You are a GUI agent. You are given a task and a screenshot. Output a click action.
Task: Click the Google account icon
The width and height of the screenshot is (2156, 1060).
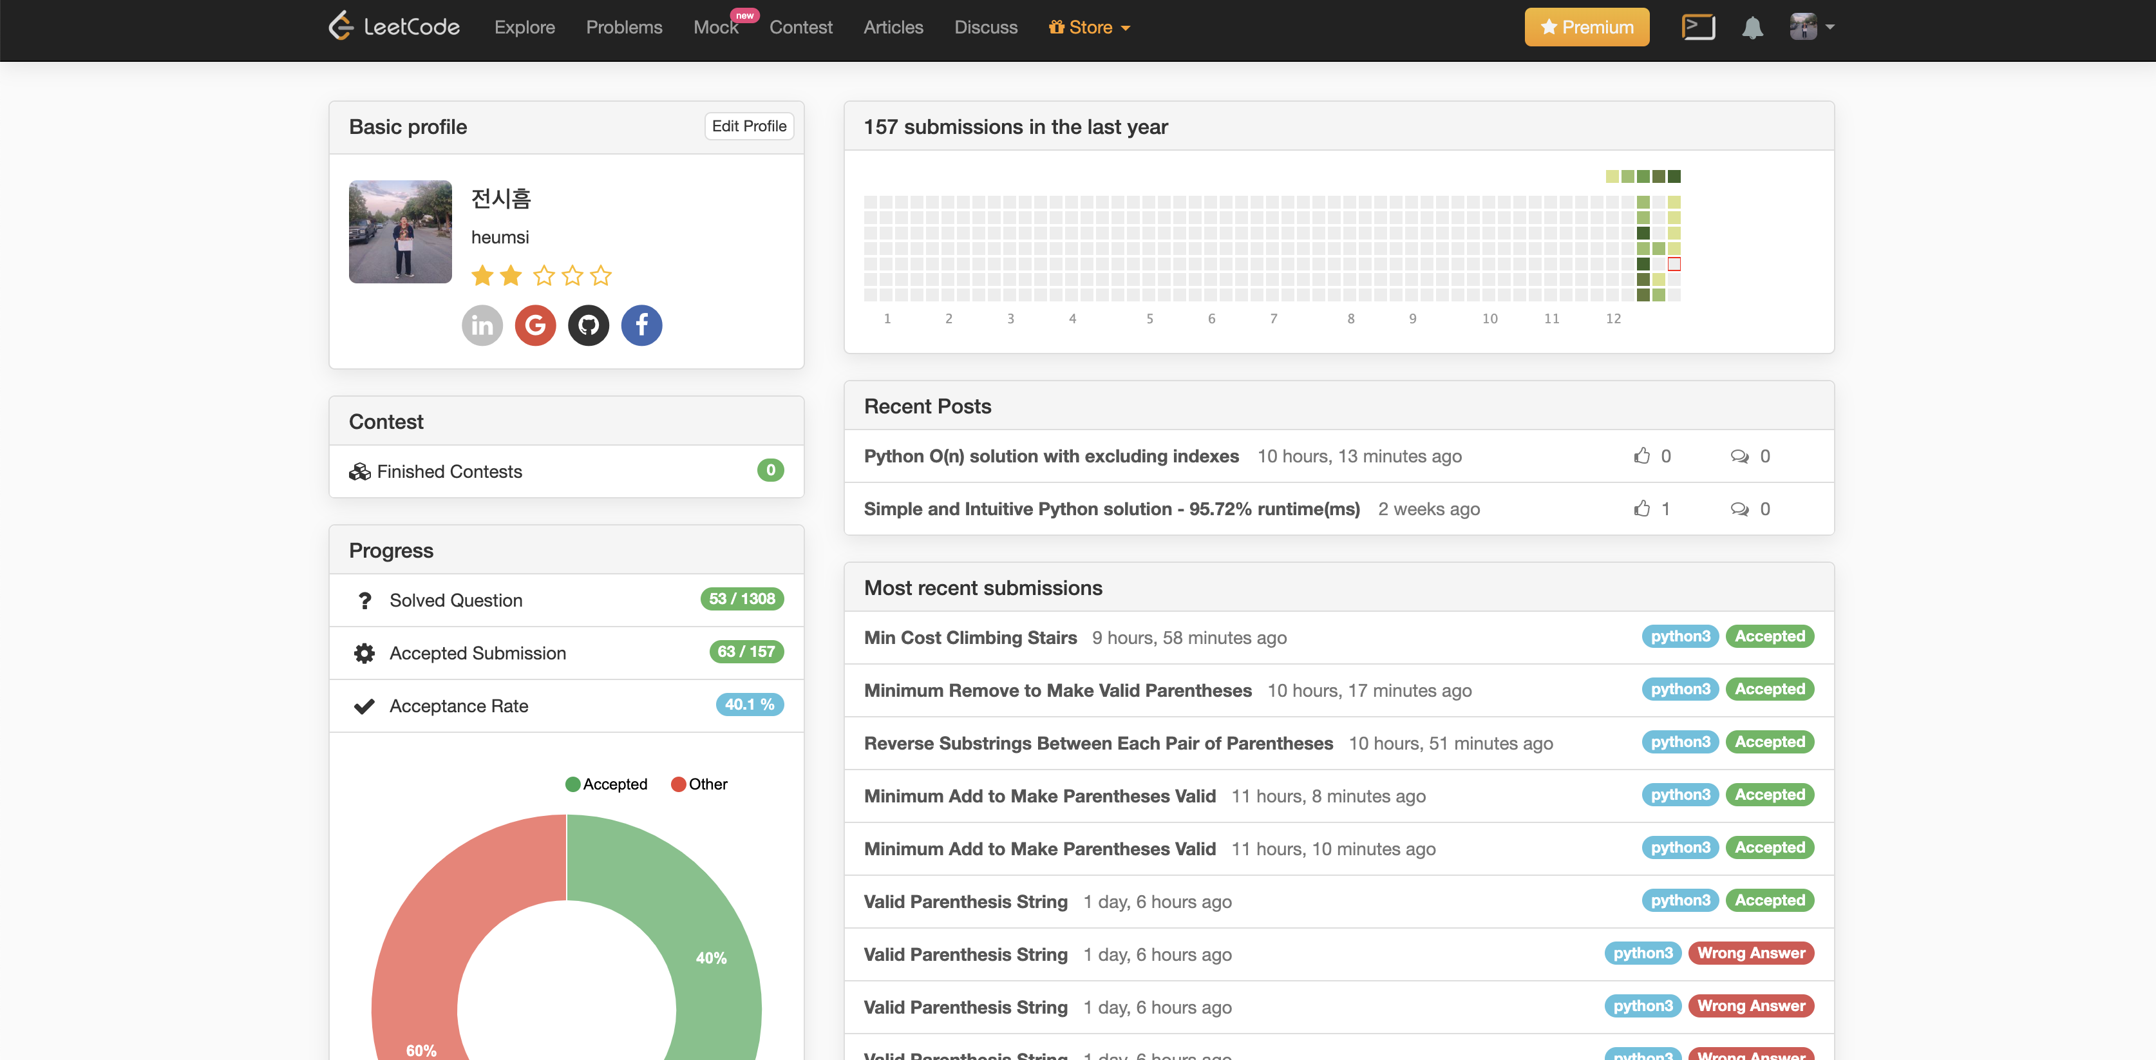pyautogui.click(x=536, y=325)
